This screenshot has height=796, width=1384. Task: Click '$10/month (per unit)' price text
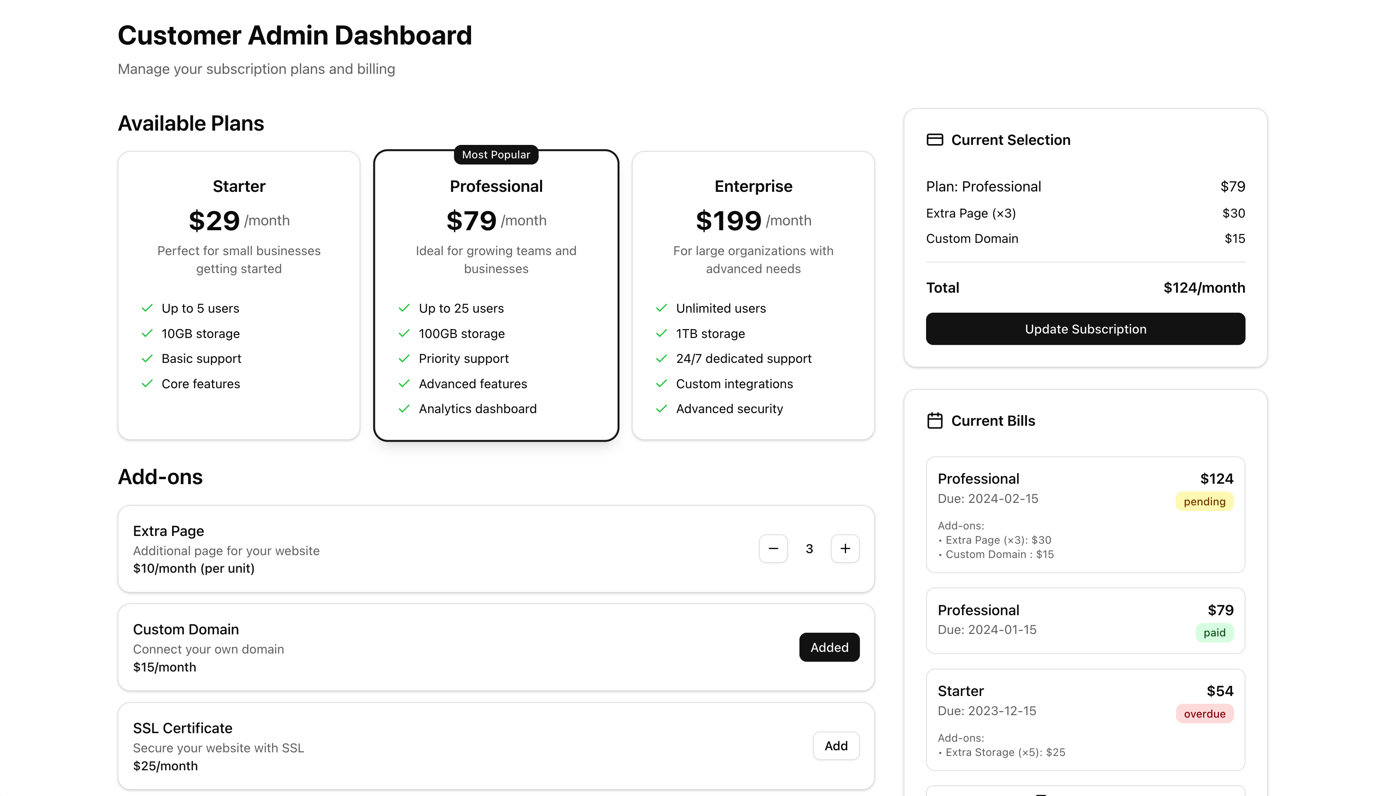point(193,569)
